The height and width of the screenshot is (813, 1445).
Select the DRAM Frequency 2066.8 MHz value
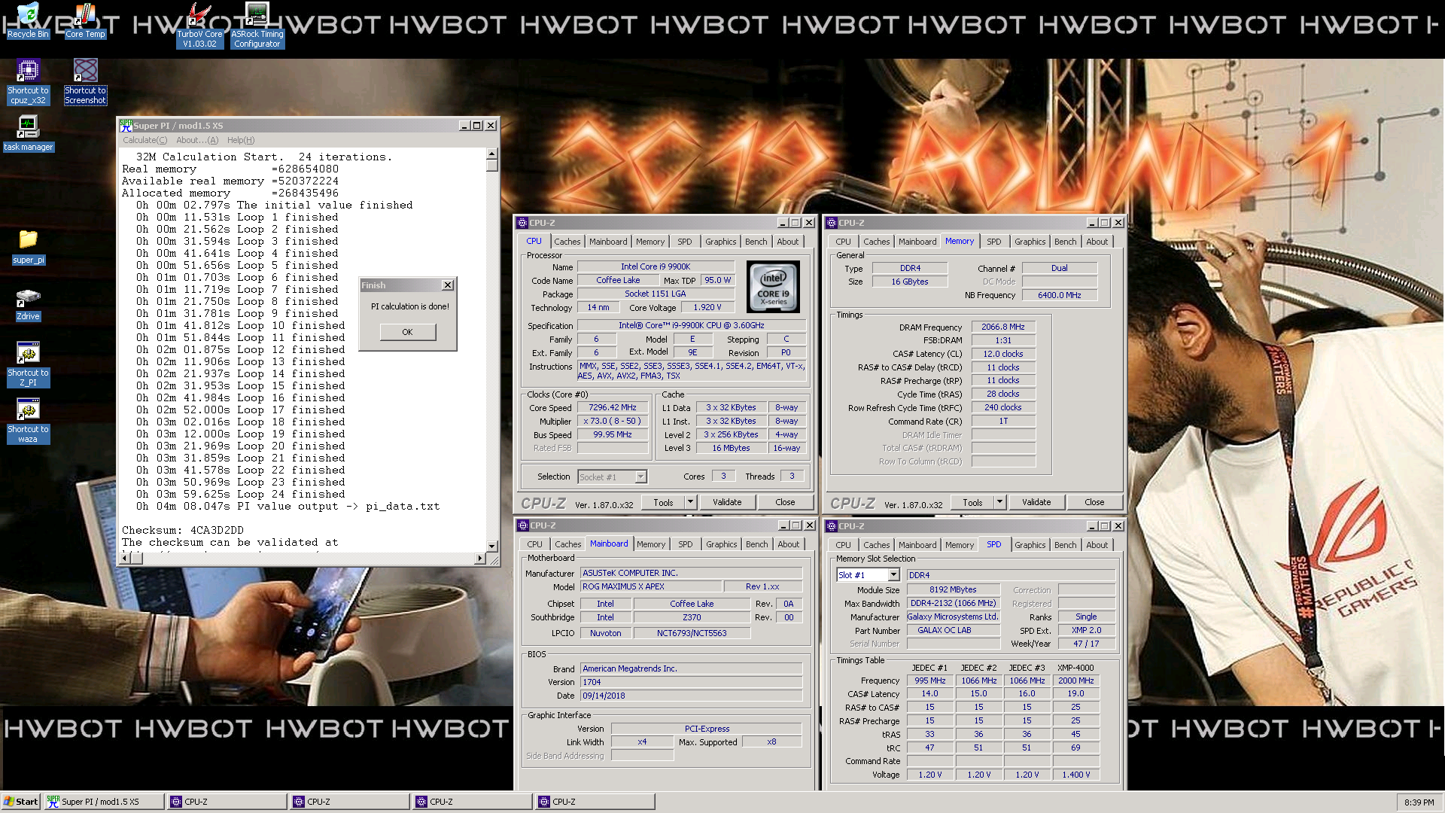click(x=1003, y=327)
